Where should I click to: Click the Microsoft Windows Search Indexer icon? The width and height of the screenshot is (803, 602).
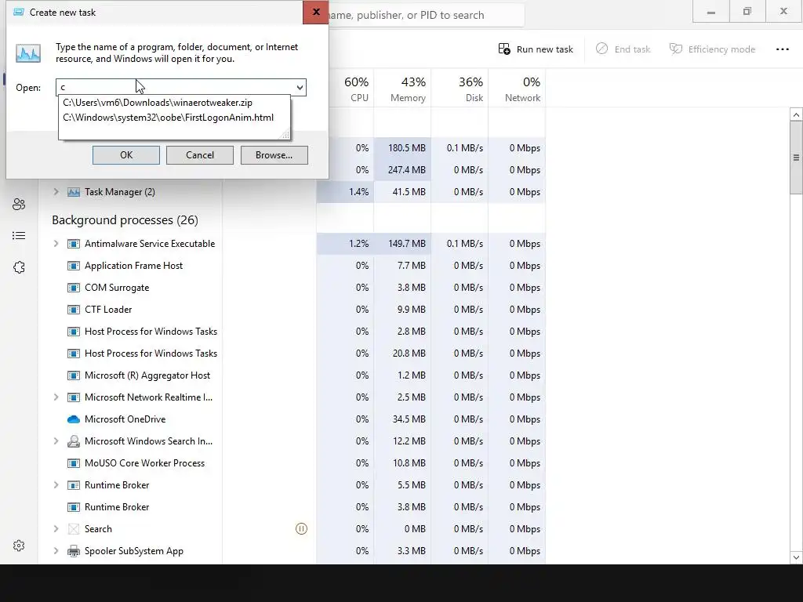[74, 441]
